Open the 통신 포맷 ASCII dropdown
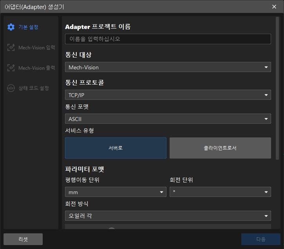The height and width of the screenshot is (249, 284). (168, 119)
